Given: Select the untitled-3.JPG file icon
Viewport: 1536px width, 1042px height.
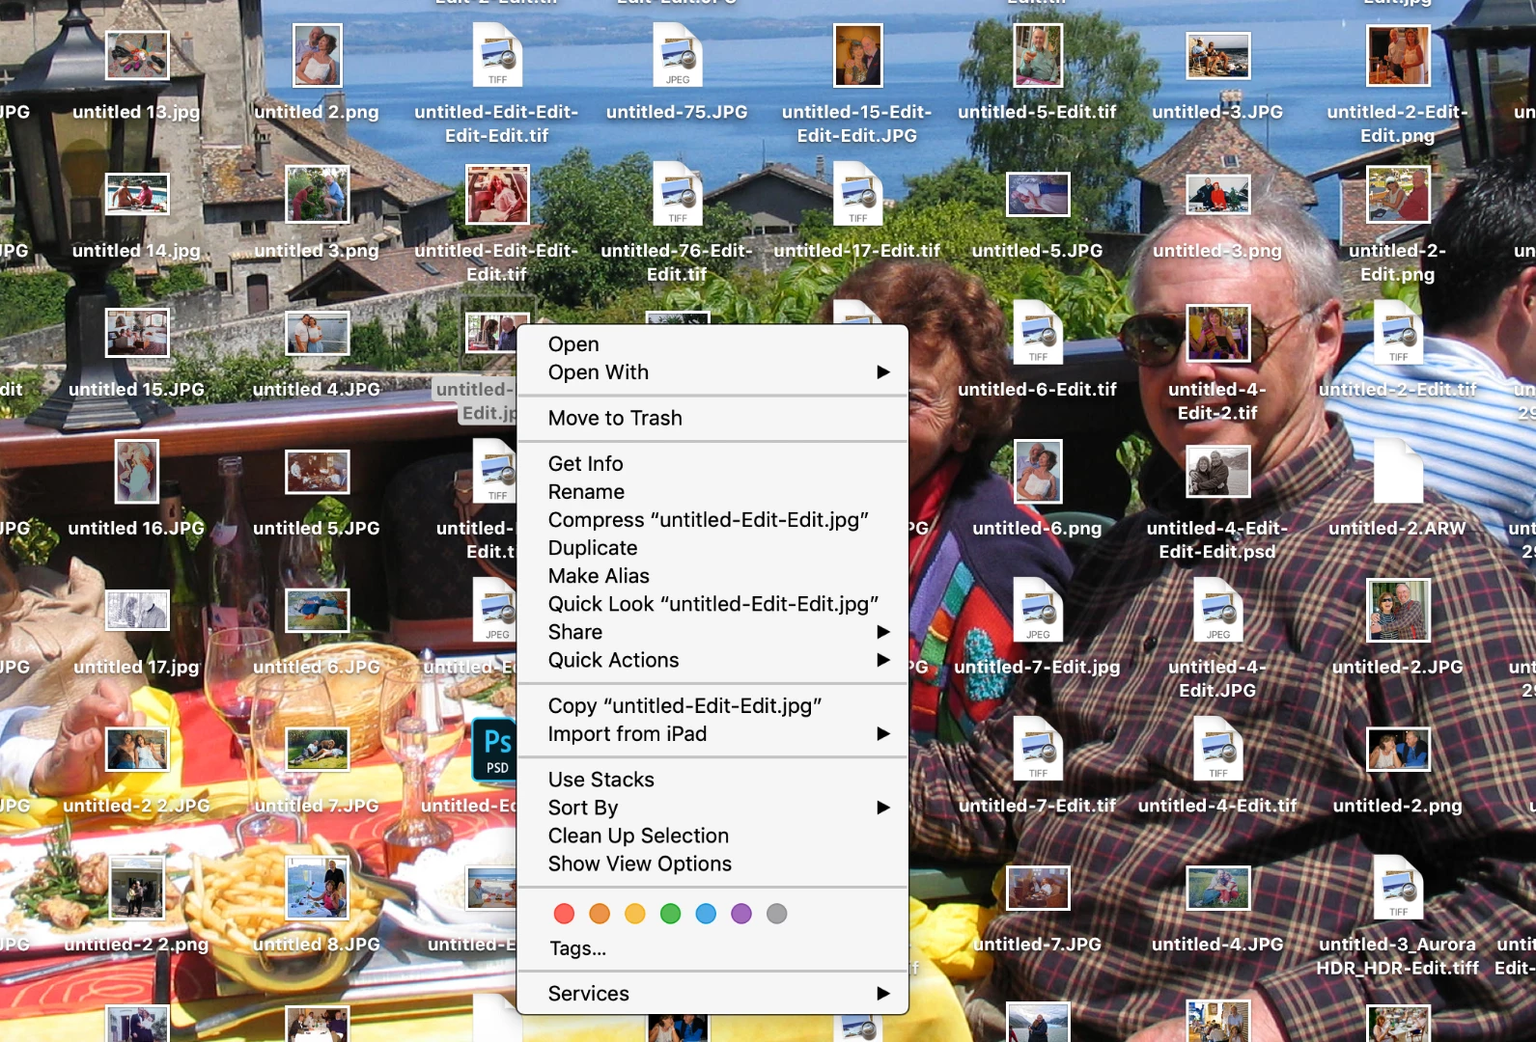Looking at the screenshot, I should [x=1218, y=55].
